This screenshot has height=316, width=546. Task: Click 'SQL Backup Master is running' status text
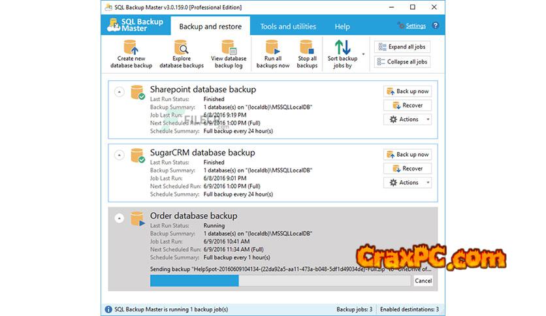point(171,309)
